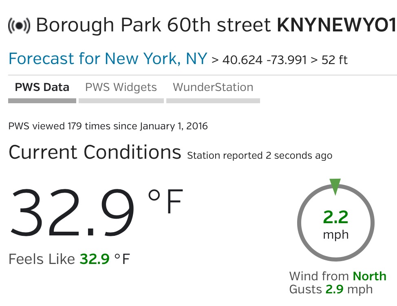Switch to the PWS Widgets tab
This screenshot has width=397, height=306.
(x=121, y=87)
